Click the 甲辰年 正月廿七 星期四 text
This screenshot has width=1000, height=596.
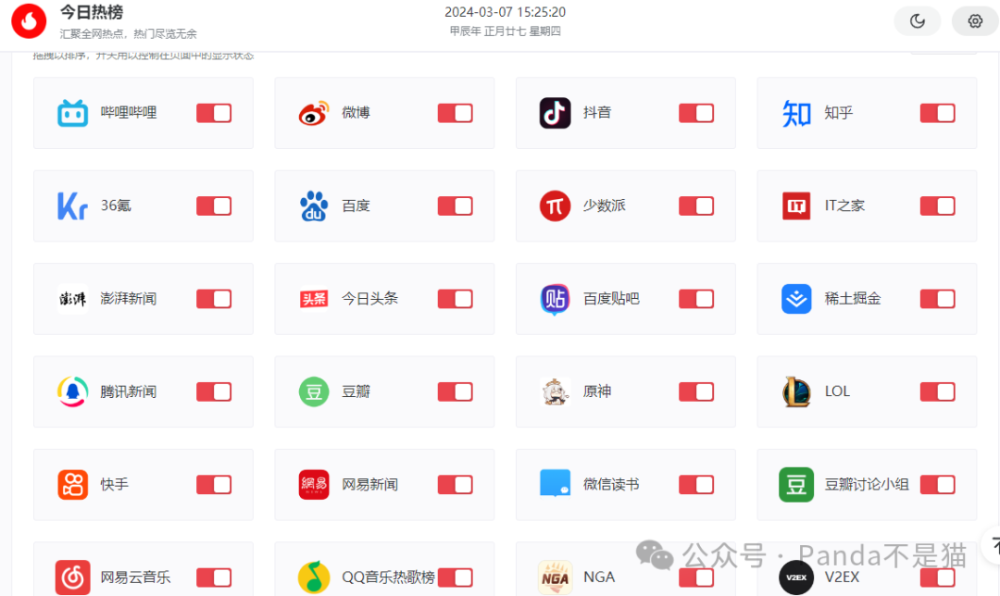point(506,31)
